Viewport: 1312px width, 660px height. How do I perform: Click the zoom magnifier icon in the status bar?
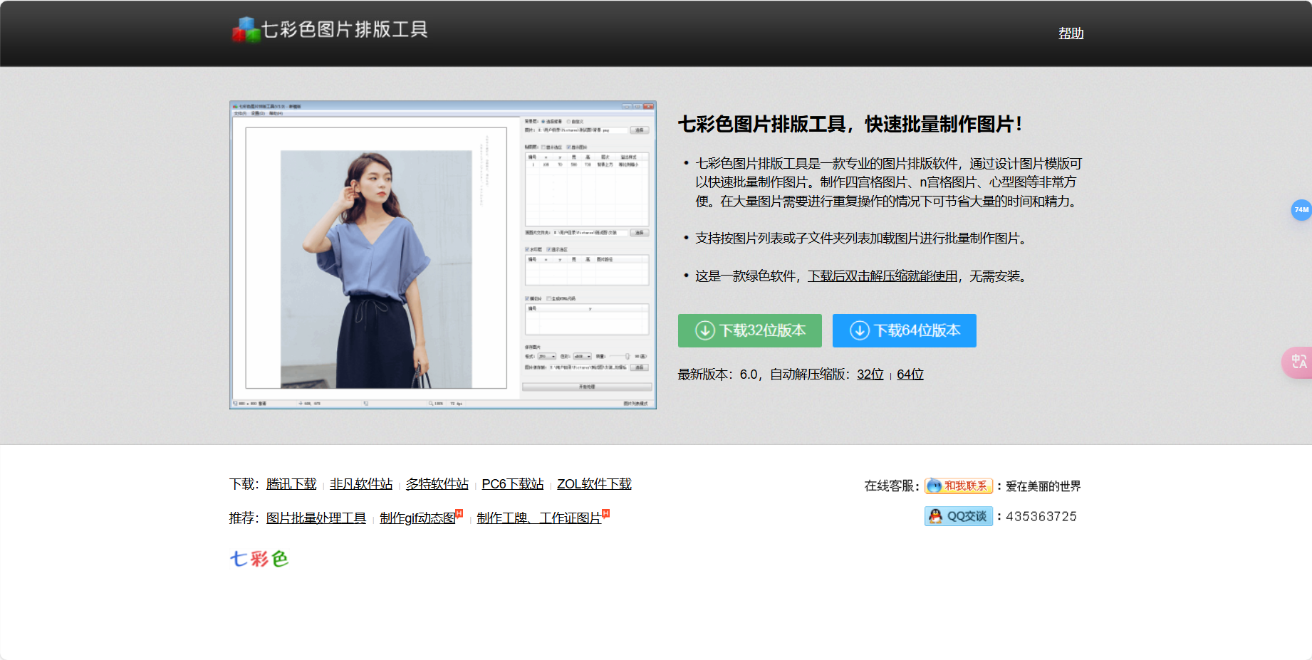(430, 403)
